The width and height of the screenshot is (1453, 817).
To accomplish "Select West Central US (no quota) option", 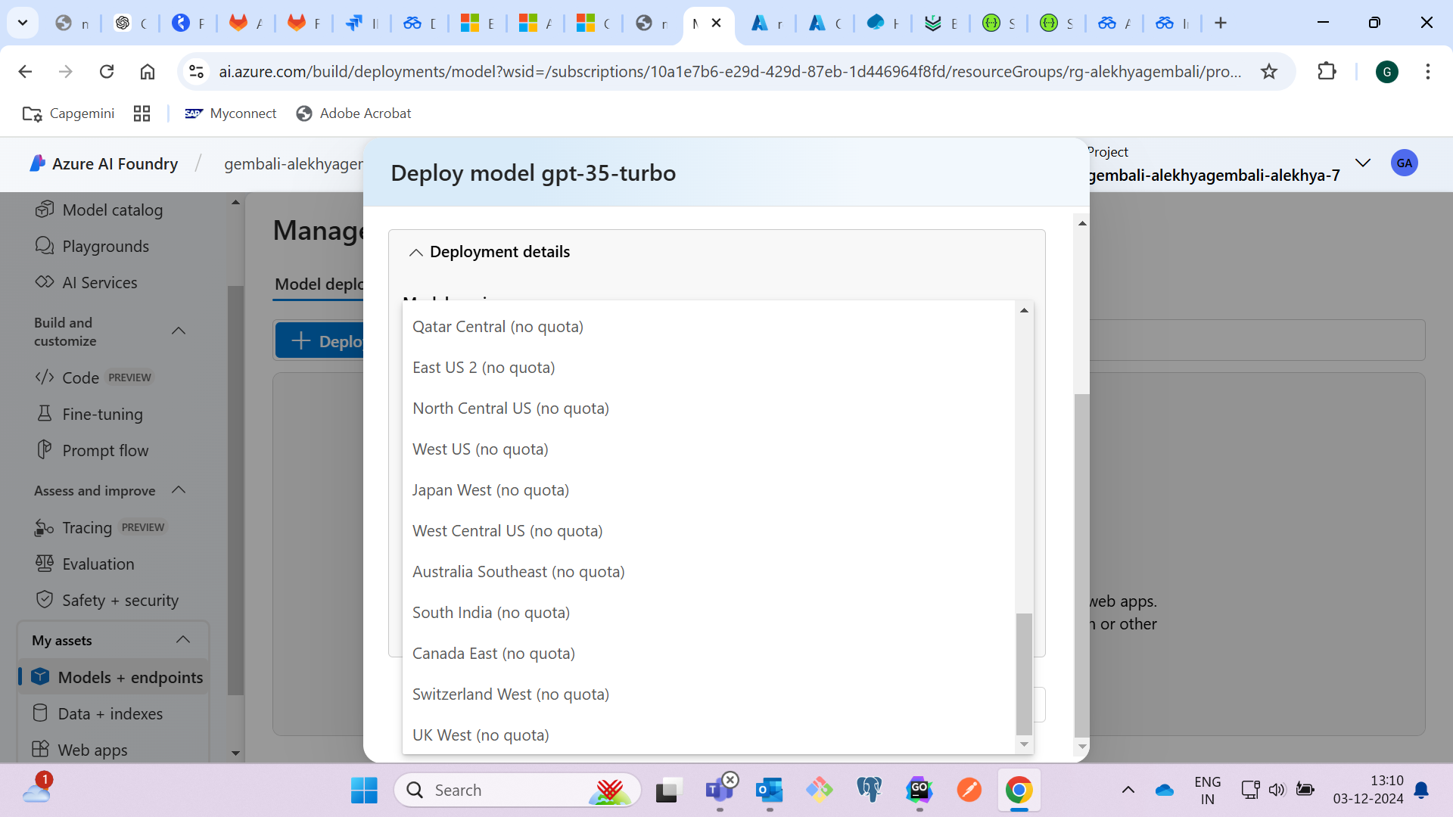I will pos(708,531).
